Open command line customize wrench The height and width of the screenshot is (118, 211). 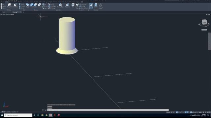coord(45,110)
